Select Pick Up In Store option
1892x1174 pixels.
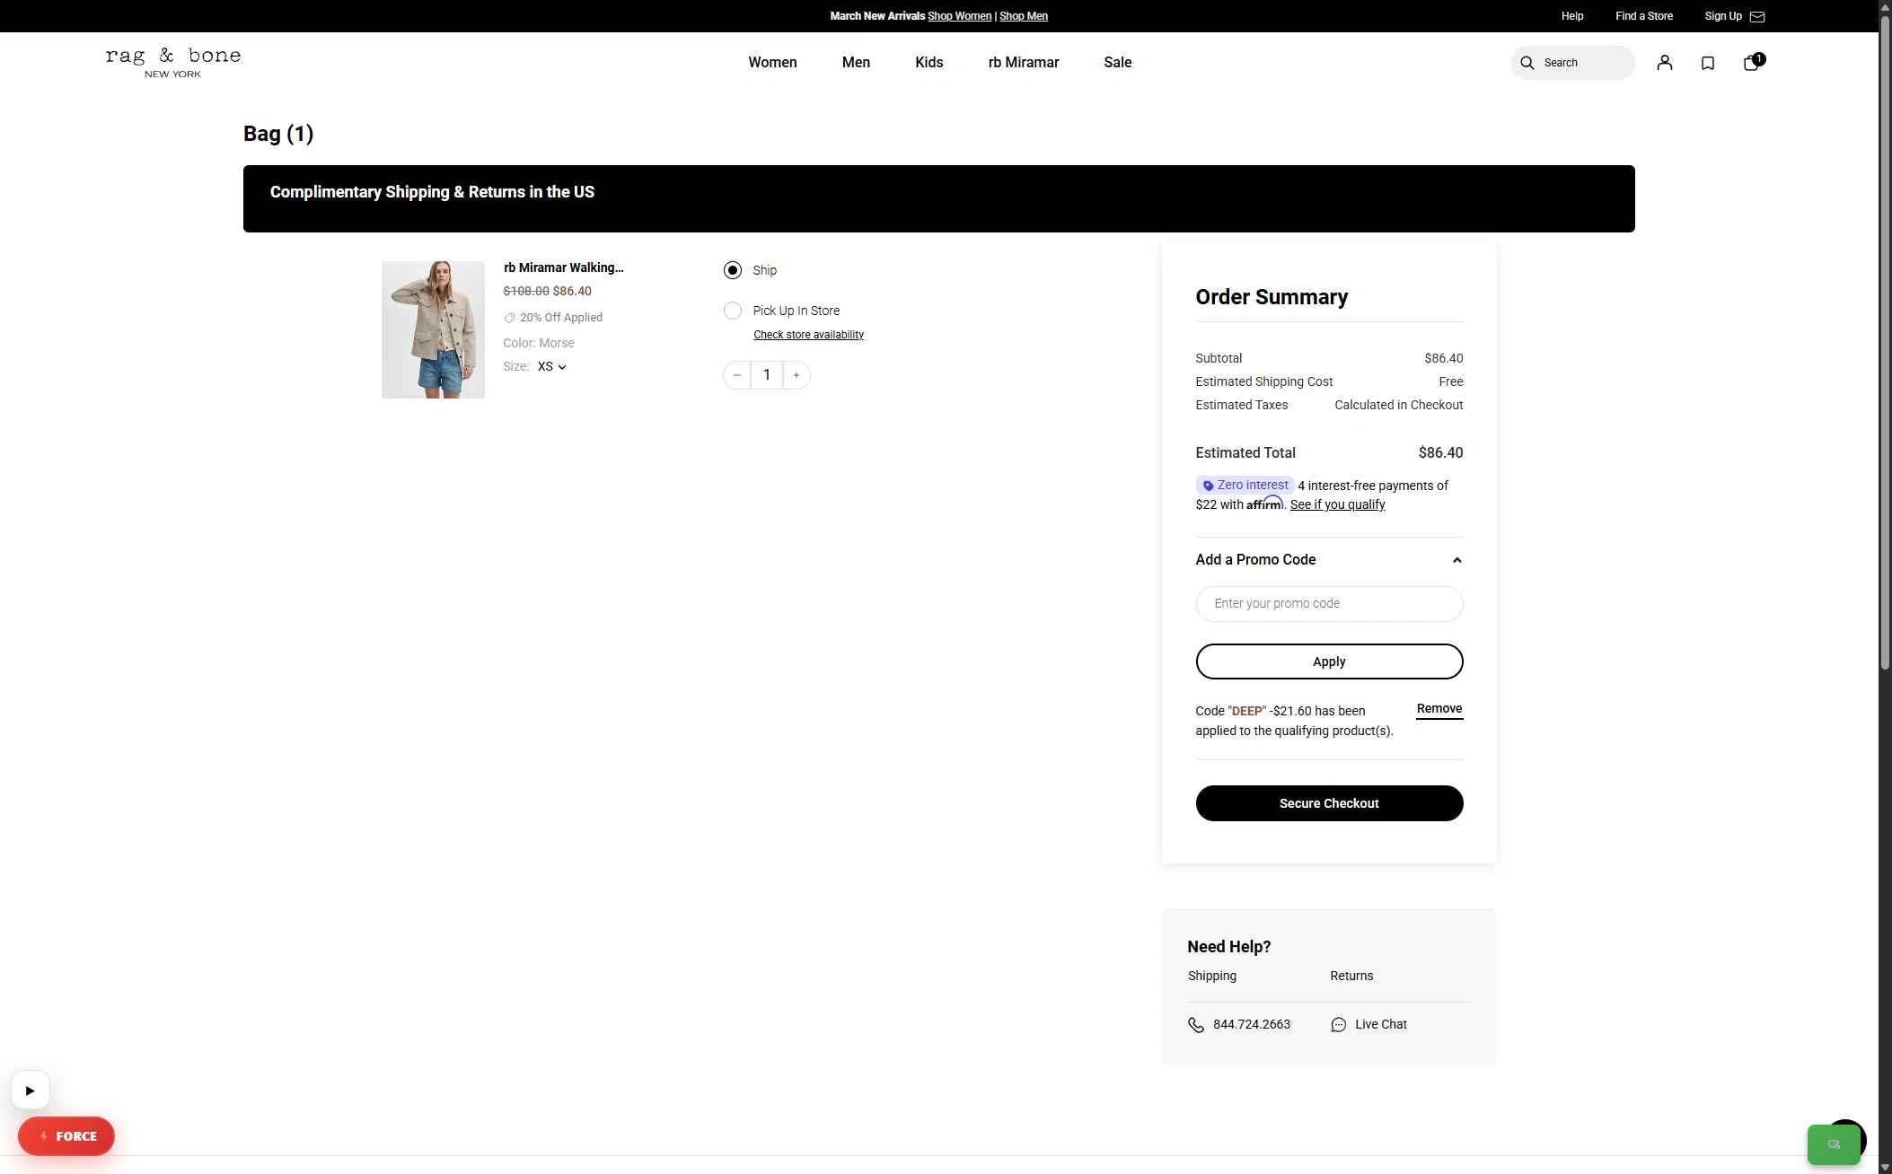733,311
